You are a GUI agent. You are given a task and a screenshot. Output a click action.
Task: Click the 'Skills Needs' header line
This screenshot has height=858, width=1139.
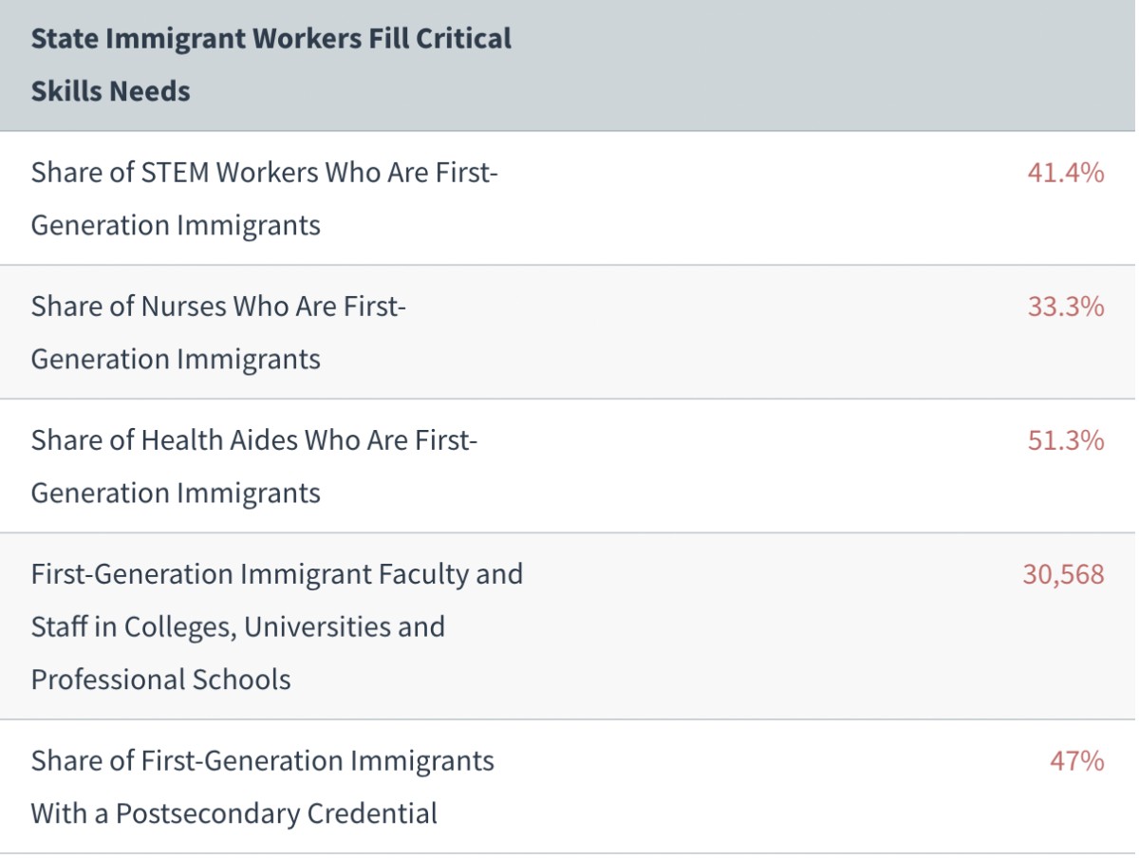coord(111,91)
